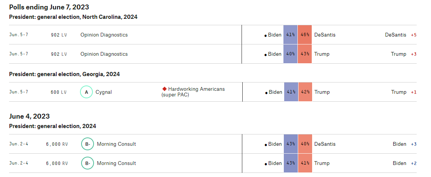The height and width of the screenshot is (177, 431).
Task: Click the red DeSantis 40% box in the national poll
Action: [305, 144]
